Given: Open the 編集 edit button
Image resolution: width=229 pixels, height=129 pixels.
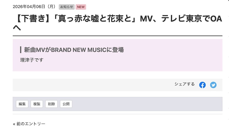Looking at the screenshot, I should (22, 104).
